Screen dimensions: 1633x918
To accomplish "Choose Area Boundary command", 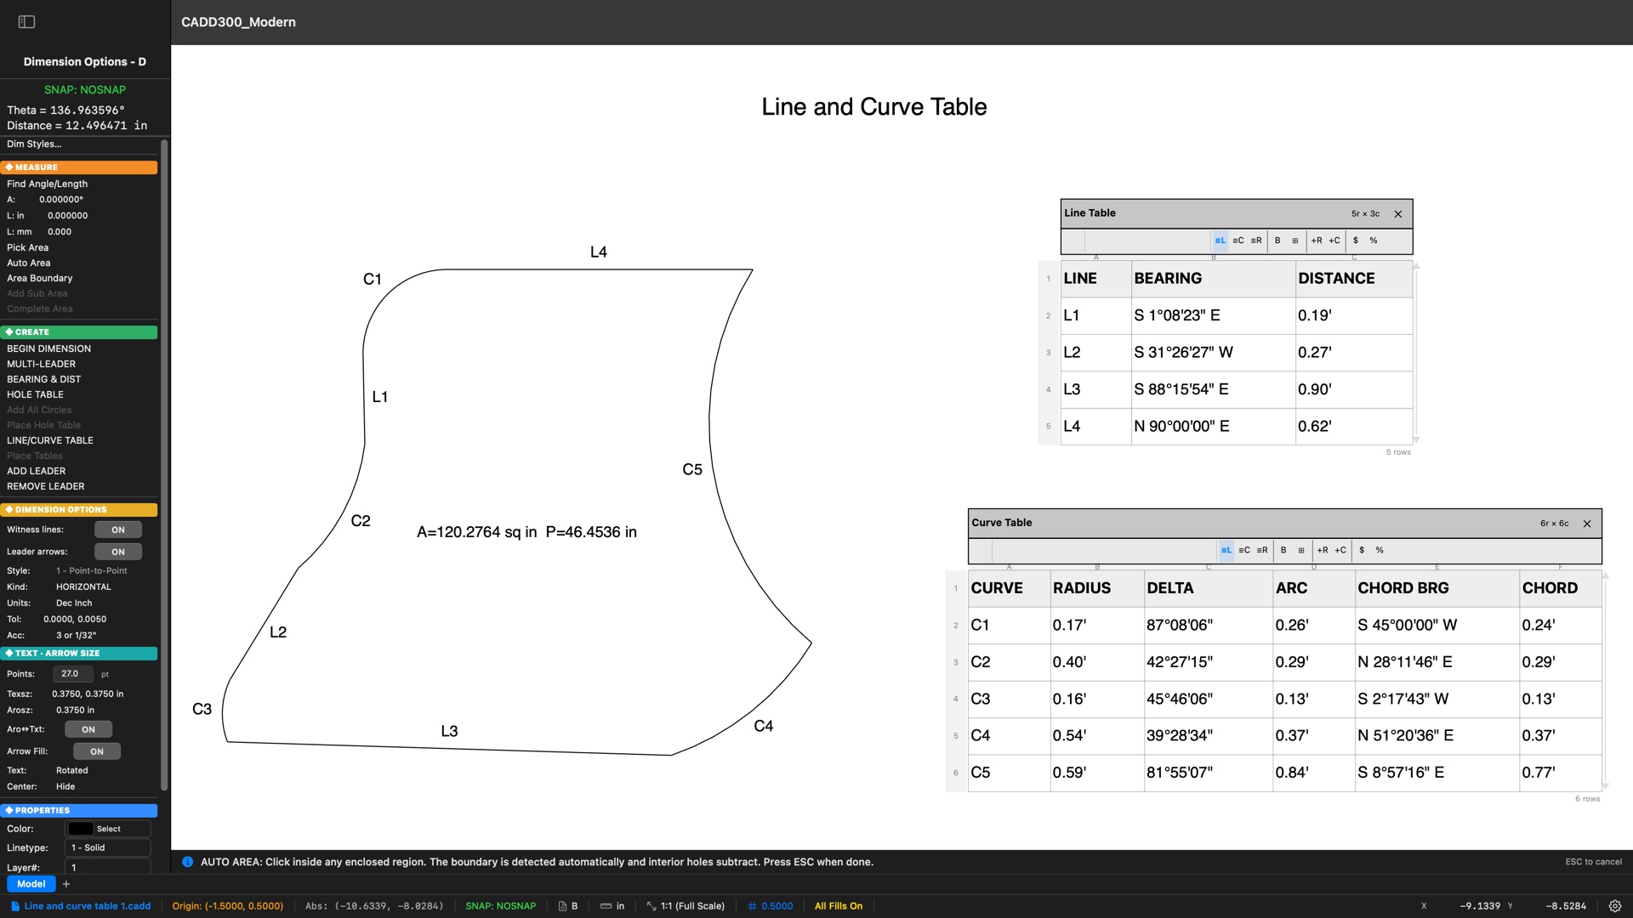I will point(40,279).
